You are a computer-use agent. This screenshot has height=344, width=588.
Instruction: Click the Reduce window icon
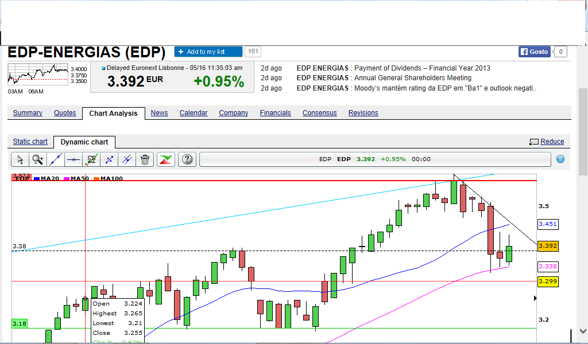coord(533,142)
